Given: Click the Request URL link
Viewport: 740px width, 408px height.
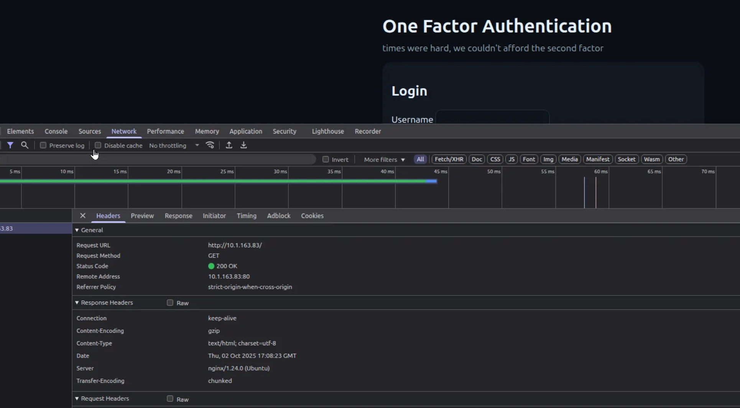Looking at the screenshot, I should [235, 245].
